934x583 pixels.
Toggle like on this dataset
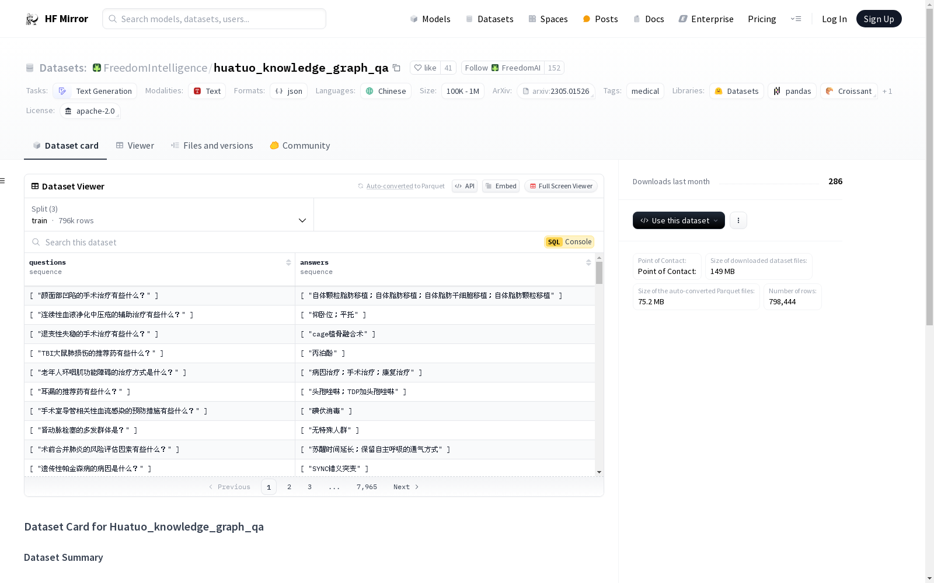[425, 68]
